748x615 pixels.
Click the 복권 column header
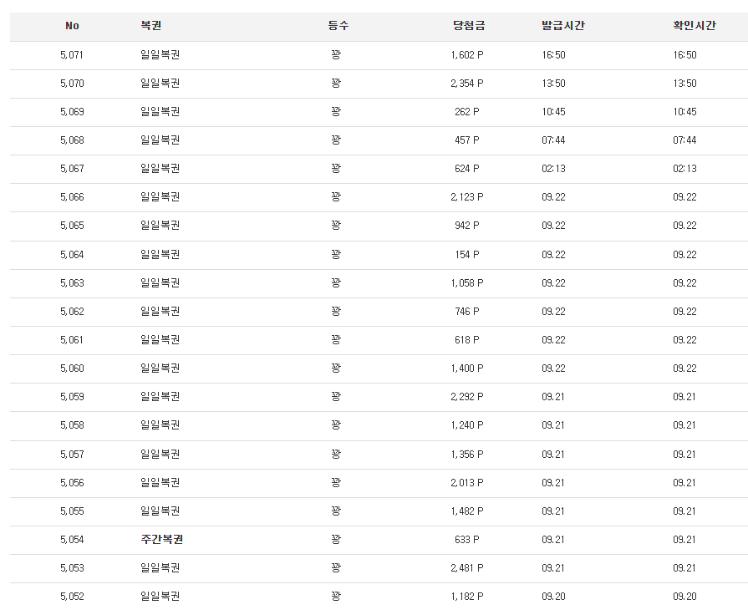150,25
